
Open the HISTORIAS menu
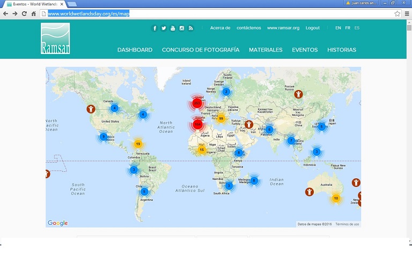(x=342, y=50)
